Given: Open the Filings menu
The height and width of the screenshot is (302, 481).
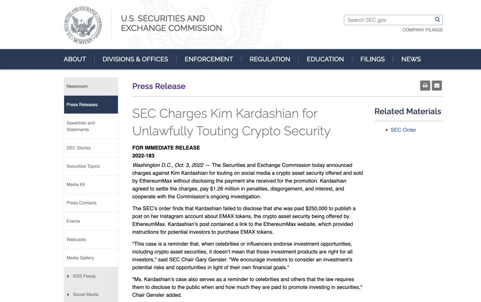Looking at the screenshot, I should [x=372, y=59].
